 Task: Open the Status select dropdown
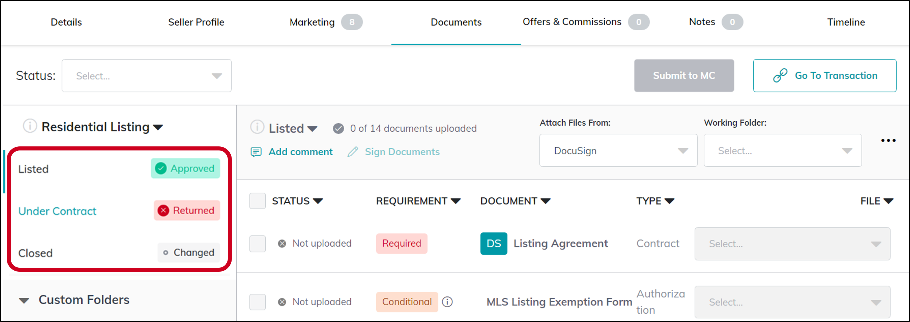tap(147, 76)
